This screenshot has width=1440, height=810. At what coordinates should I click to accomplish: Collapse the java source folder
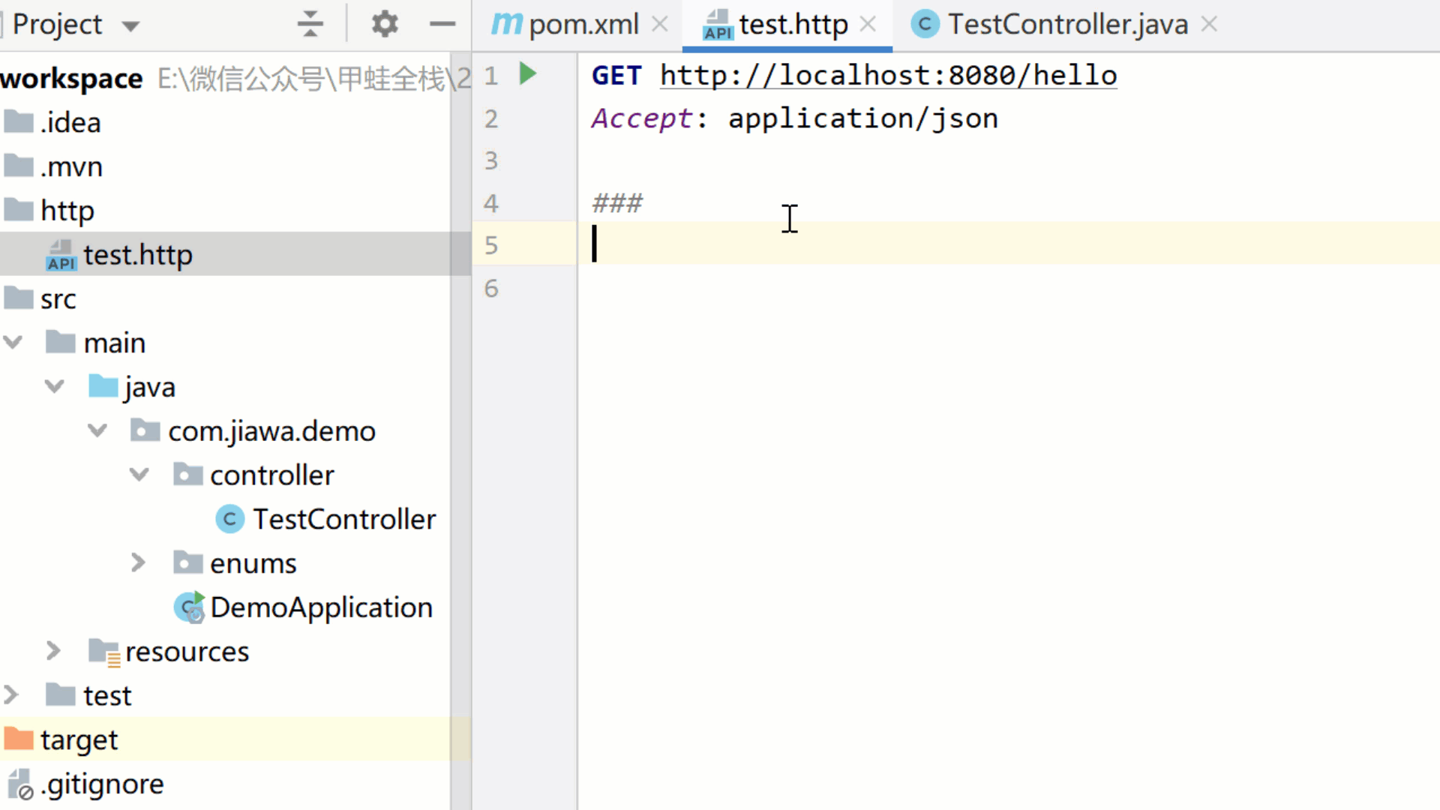tap(54, 387)
